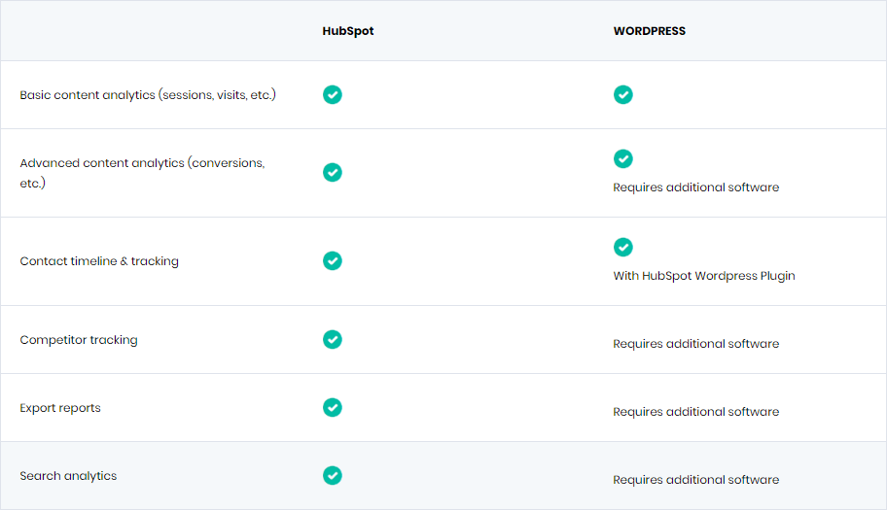This screenshot has height=510, width=887.
Task: Click HubSpot checkmark for Search analytics
Action: click(x=332, y=476)
